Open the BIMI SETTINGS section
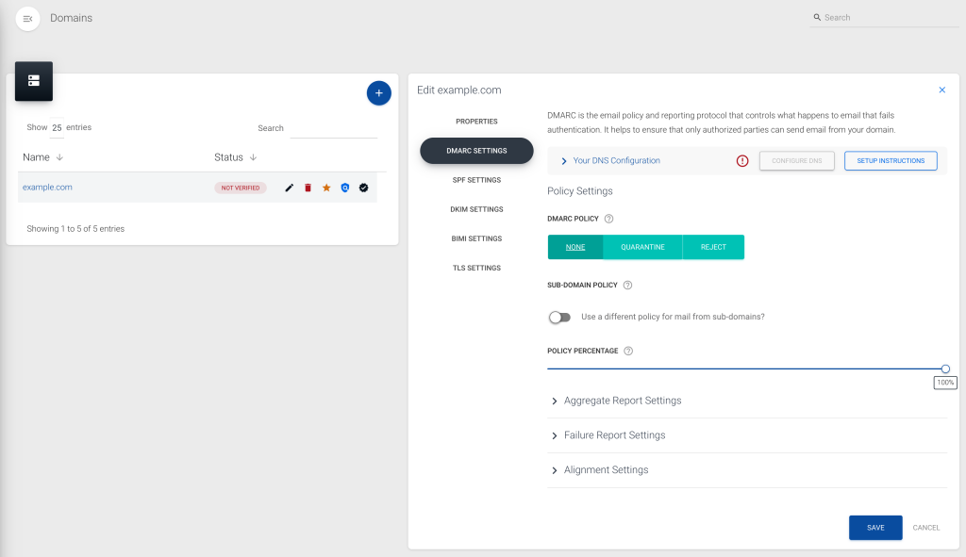Screen dimensions: 966x557 (476, 238)
